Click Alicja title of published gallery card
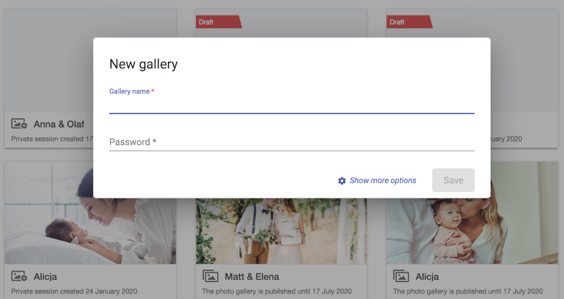The image size is (564, 299). [x=427, y=276]
